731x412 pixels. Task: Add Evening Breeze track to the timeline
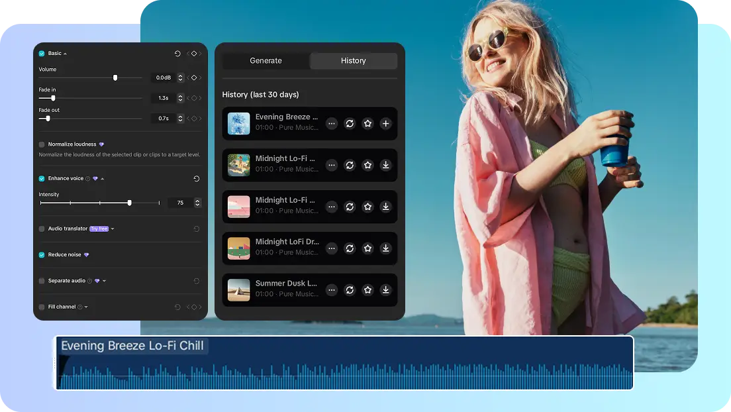click(385, 124)
